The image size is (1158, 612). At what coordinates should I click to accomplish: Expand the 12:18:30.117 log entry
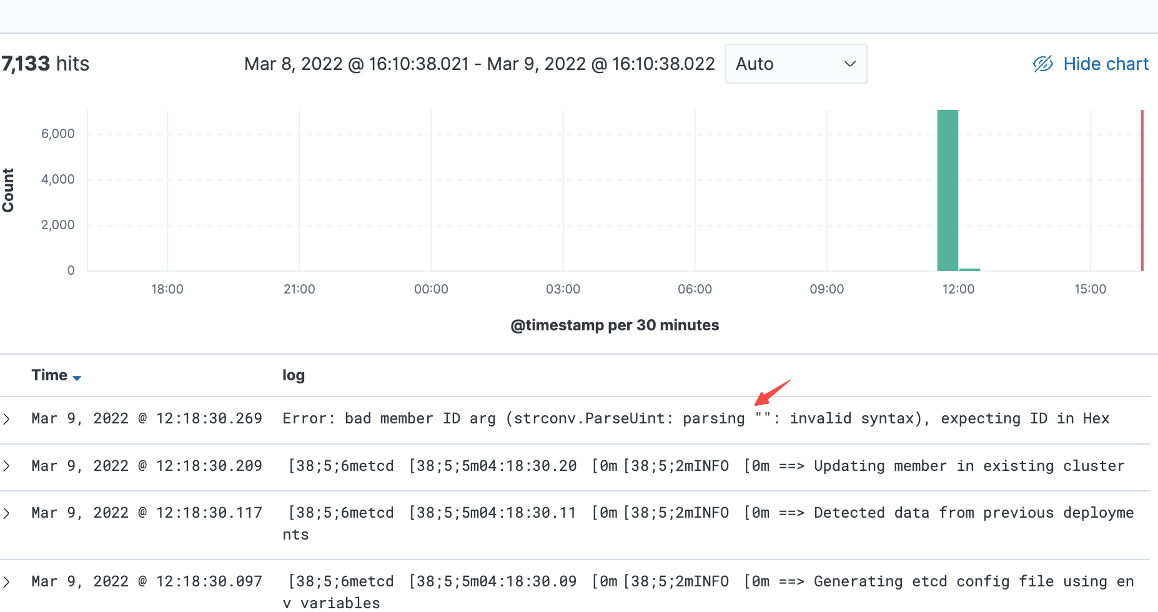(x=7, y=513)
